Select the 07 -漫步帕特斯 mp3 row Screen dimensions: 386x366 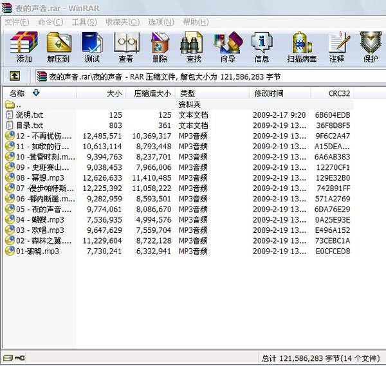point(179,188)
